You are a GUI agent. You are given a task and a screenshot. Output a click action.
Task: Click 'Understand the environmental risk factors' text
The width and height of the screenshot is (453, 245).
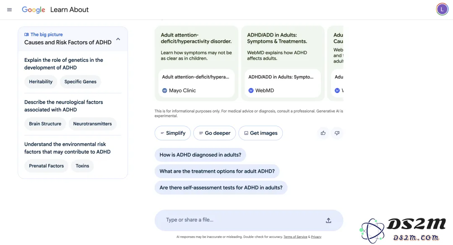click(x=67, y=148)
